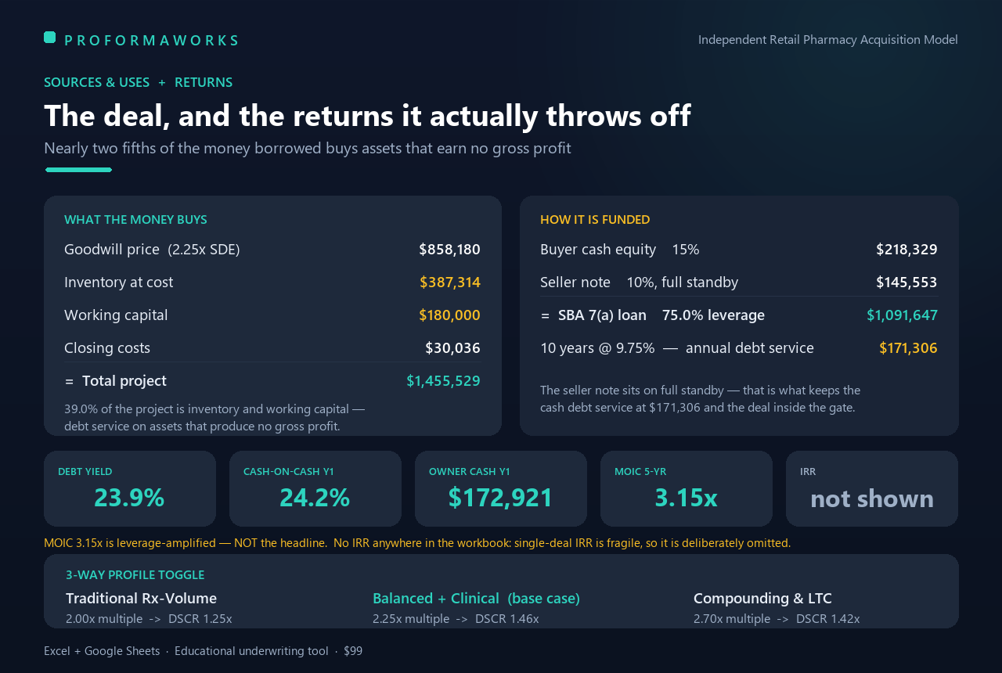Select the Balanced + Clinical base case profile
Image resolution: width=1002 pixels, height=673 pixels.
(476, 608)
